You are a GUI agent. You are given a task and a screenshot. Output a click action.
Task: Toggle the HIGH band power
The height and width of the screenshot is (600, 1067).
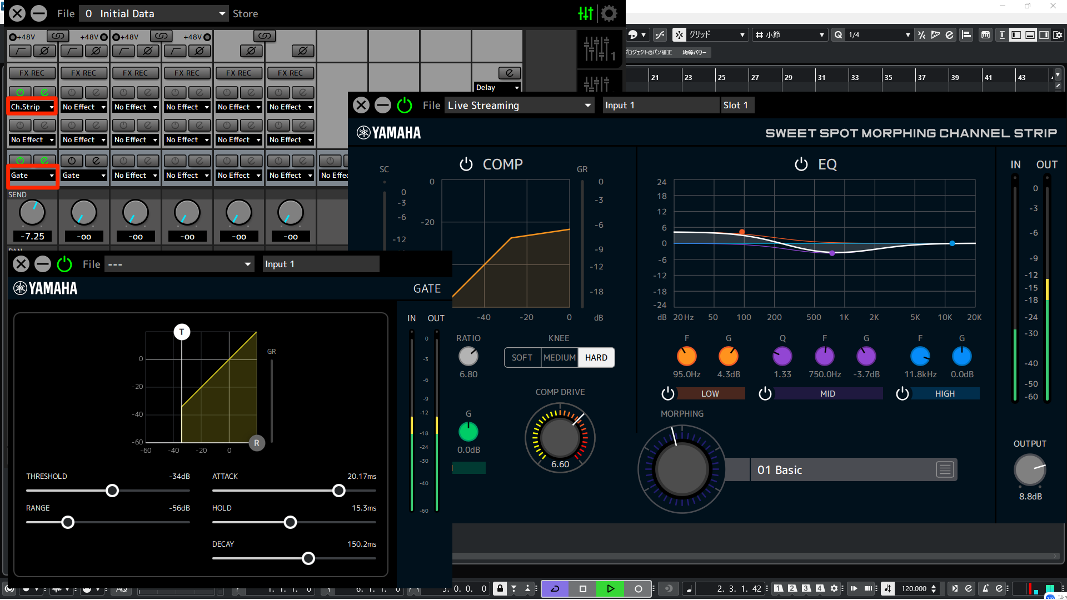click(903, 394)
